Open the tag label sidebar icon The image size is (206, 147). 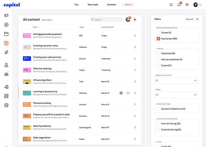click(x=6, y=52)
